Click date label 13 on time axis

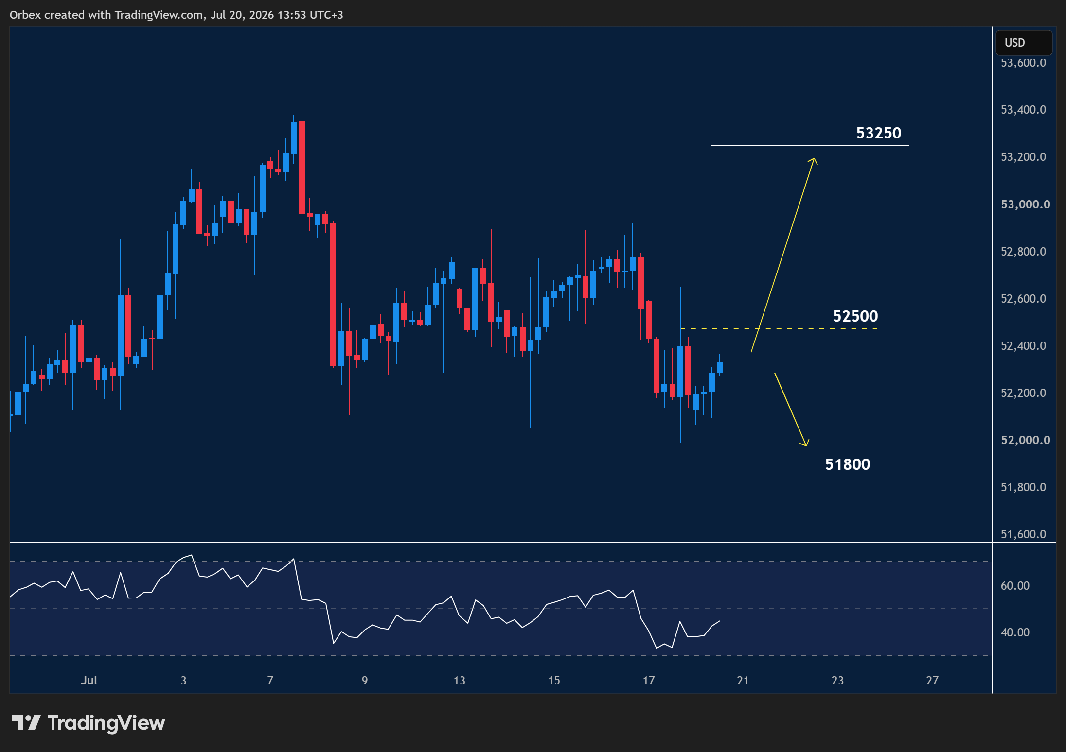(460, 681)
